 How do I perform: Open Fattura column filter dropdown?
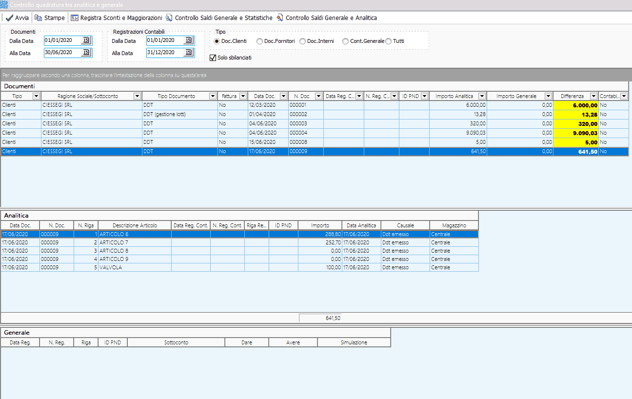tap(243, 97)
